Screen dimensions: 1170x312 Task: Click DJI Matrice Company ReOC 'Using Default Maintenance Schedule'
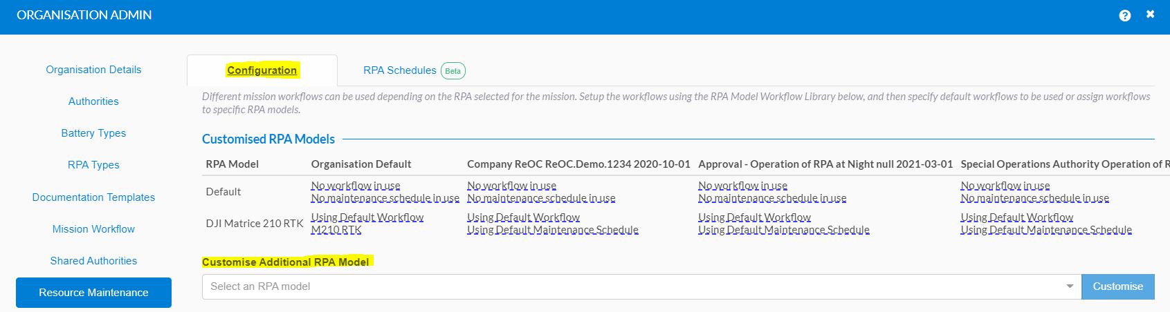click(553, 230)
